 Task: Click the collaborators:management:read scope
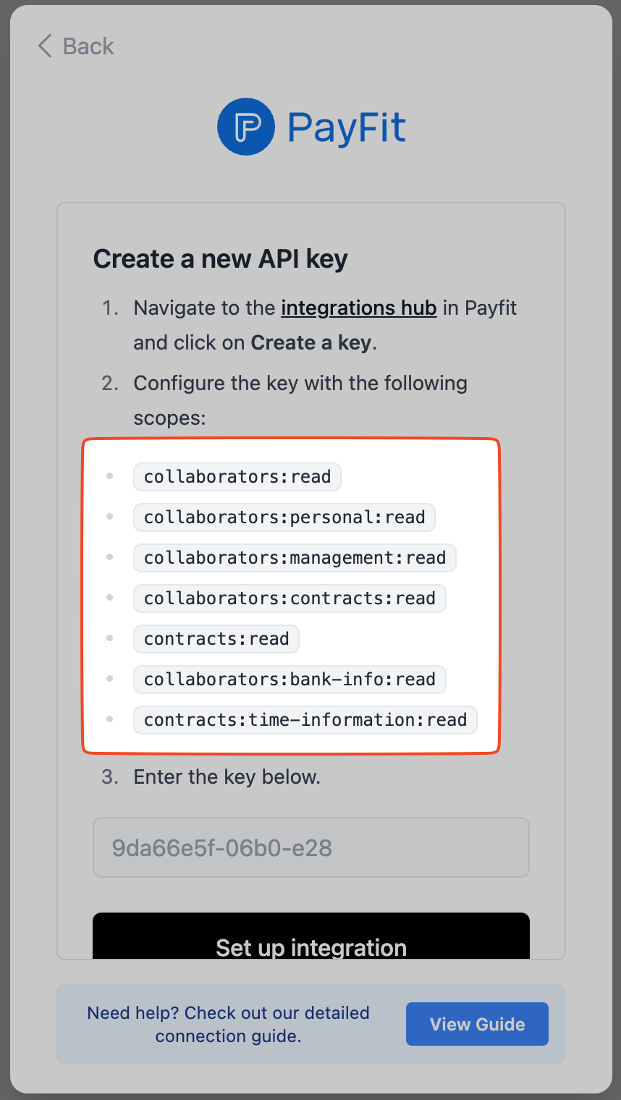(295, 558)
